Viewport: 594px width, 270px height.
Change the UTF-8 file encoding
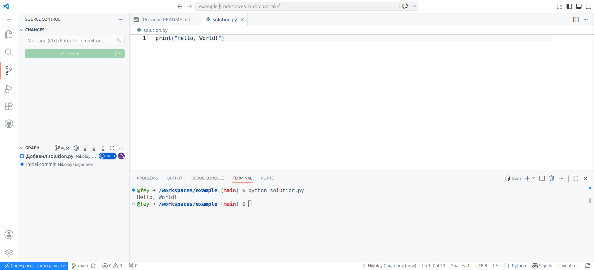point(481,266)
